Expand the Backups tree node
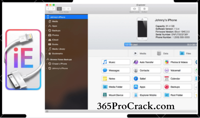The image size is (200, 118). [x=47, y=31]
